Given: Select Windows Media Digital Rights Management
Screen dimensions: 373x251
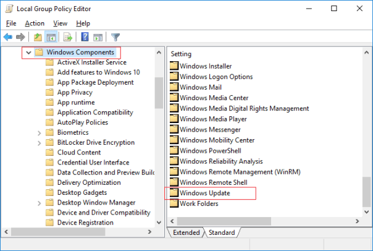Looking at the screenshot, I should click(x=245, y=108).
